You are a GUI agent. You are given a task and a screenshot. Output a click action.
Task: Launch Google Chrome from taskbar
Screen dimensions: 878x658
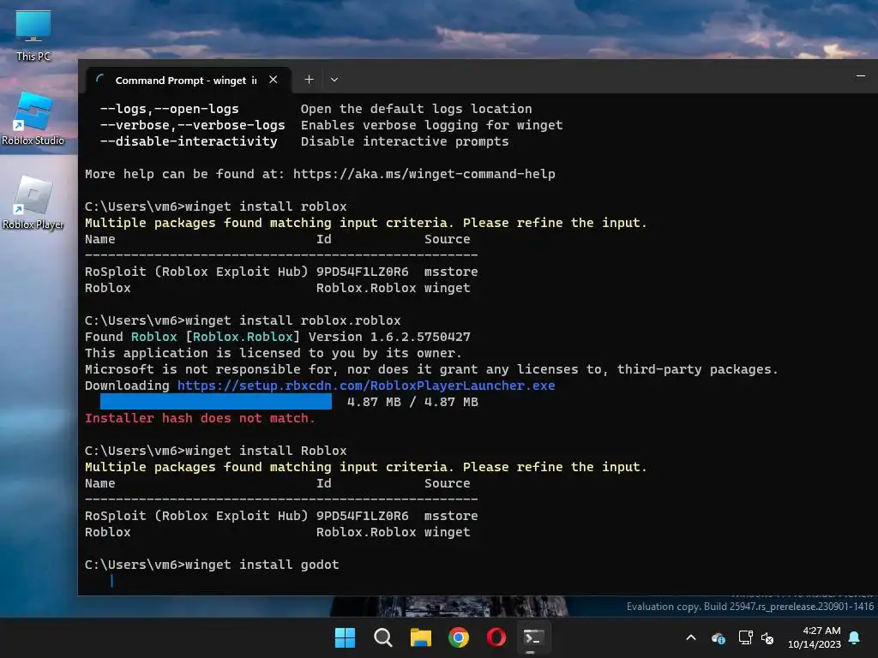[459, 637]
